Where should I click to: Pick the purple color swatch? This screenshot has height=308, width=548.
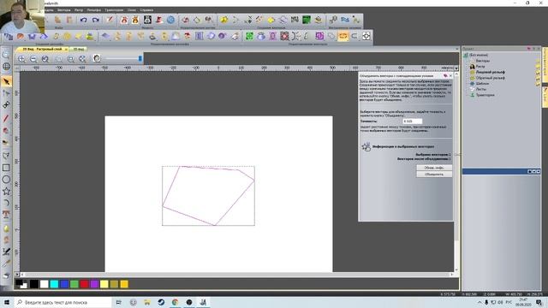click(94, 284)
